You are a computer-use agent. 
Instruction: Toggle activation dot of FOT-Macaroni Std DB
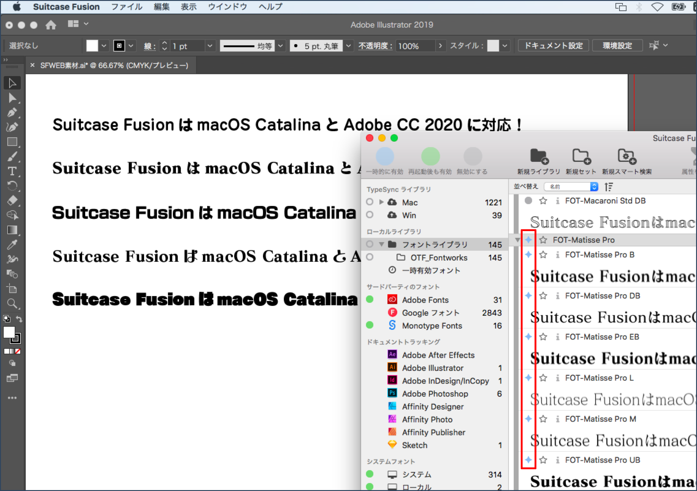(528, 201)
